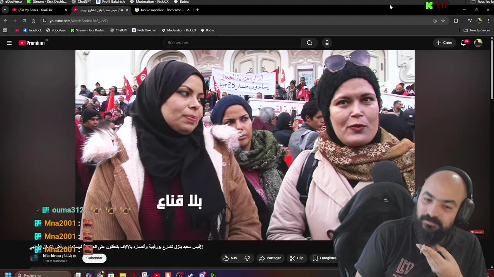
Task: Start voice search with the microphone
Action: tap(327, 43)
